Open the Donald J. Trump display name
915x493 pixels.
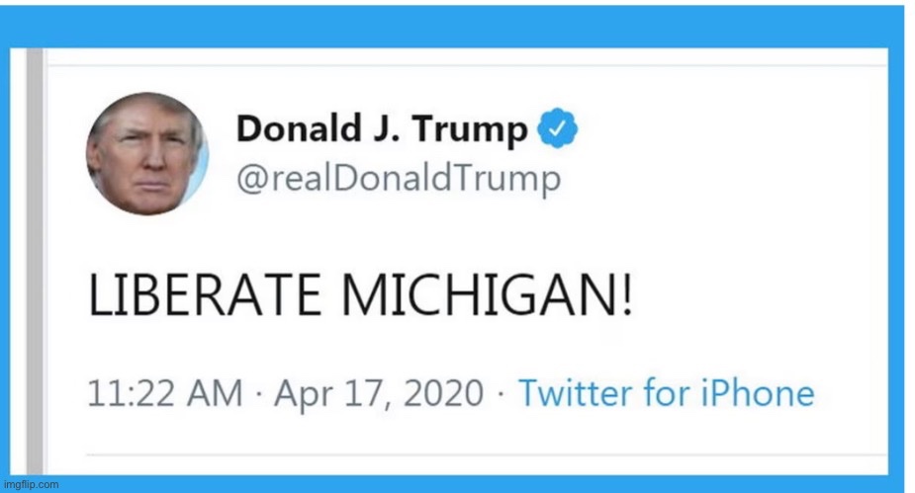click(x=382, y=128)
